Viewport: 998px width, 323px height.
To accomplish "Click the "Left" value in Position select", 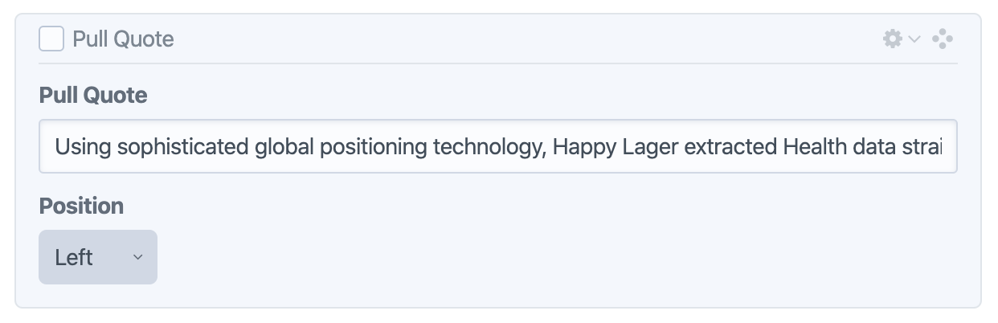I will click(x=74, y=258).
